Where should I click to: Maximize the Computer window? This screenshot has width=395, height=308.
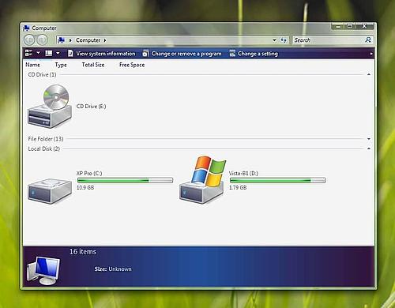(x=350, y=26)
